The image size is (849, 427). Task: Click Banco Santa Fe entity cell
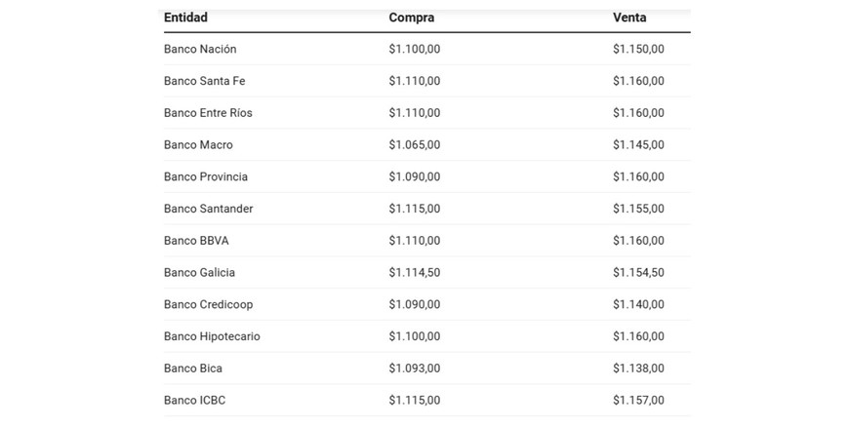[204, 81]
